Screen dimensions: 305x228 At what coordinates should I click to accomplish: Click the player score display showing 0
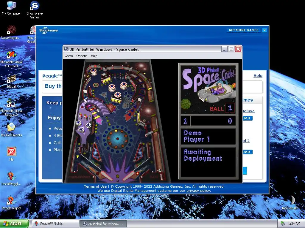click(x=213, y=121)
